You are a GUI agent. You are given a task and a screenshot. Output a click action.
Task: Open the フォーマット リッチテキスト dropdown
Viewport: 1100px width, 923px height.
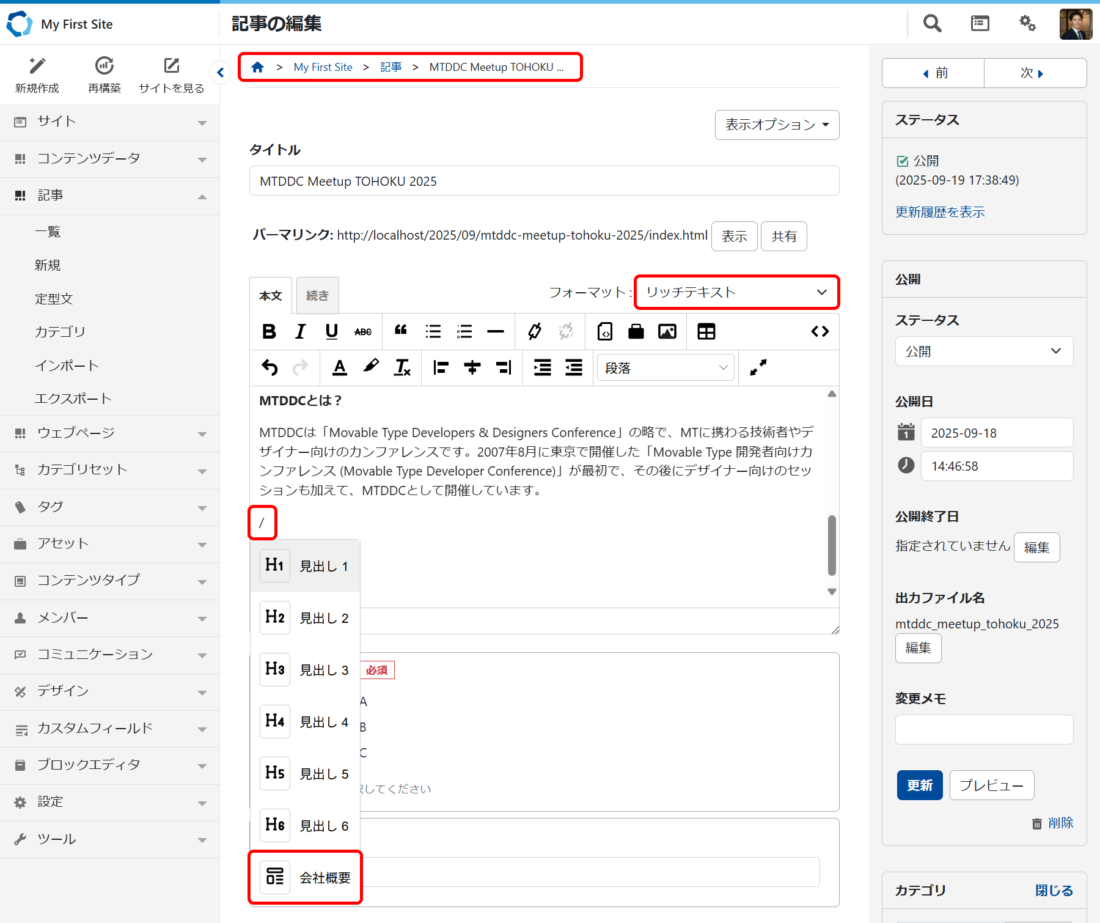[736, 292]
